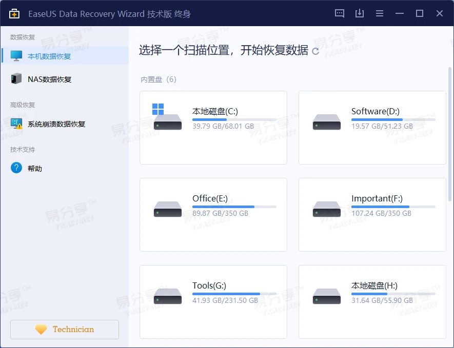Click the vertical scrollbar of drive list

pyautogui.click(x=449, y=134)
